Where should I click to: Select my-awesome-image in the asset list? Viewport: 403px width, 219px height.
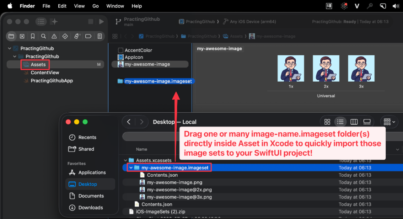[x=150, y=64]
